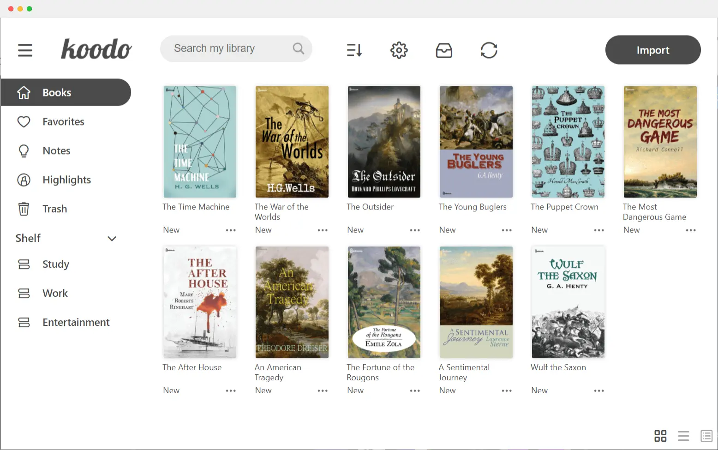The height and width of the screenshot is (450, 718).
Task: Click 'The Puppet Crown' title text
Action: click(564, 207)
